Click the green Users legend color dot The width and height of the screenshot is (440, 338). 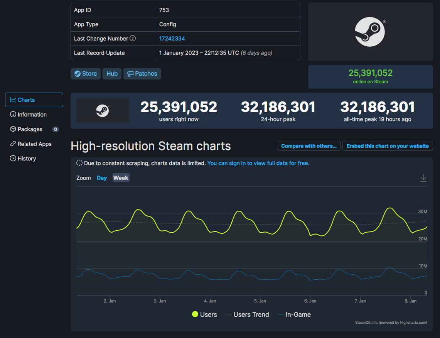[x=195, y=314]
